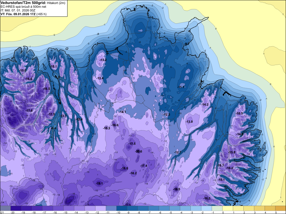
Task: Click legend swatch between 4 and 5
Action: [270, 208]
